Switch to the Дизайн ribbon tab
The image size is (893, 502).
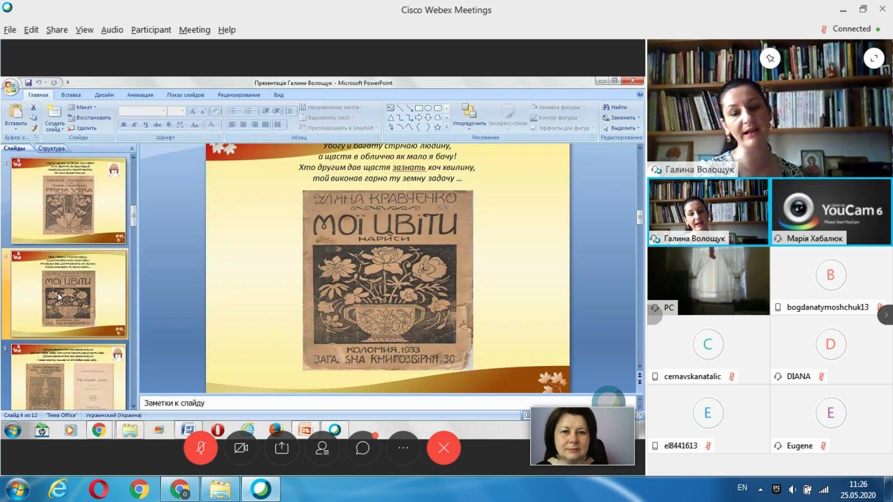pos(104,95)
